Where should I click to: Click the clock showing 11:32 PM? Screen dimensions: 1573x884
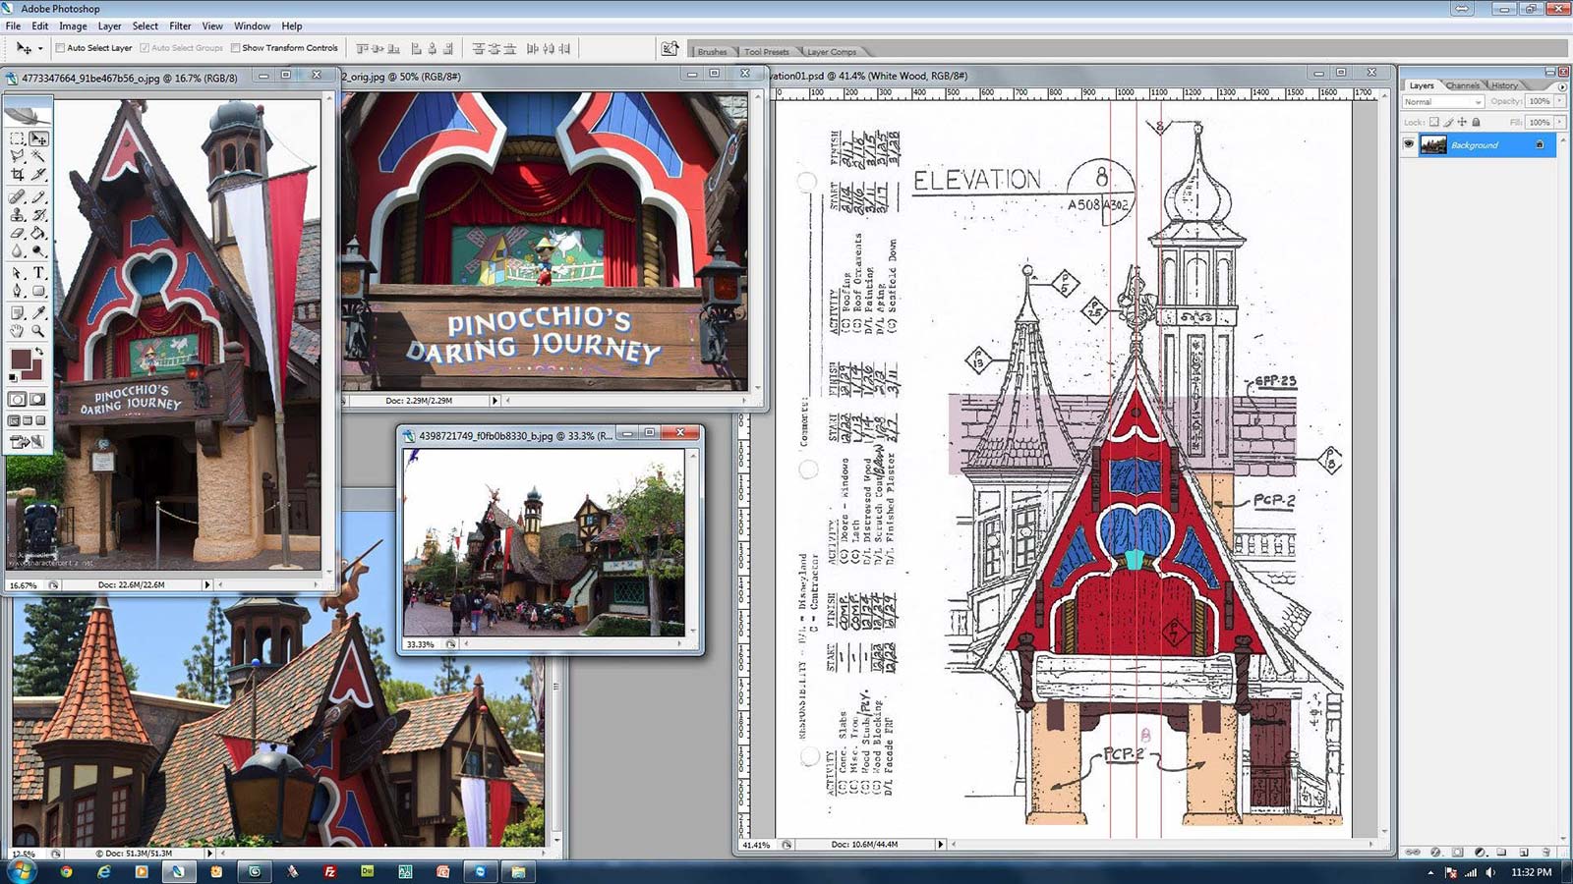tap(1531, 872)
